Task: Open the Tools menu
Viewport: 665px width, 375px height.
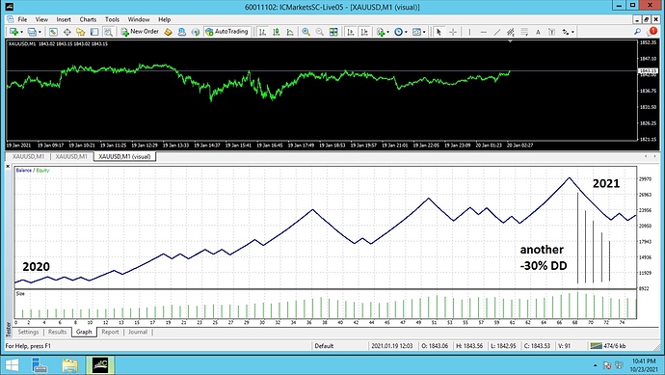Action: (x=112, y=19)
